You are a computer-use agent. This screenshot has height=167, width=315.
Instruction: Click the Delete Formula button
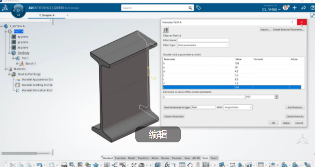295,116
